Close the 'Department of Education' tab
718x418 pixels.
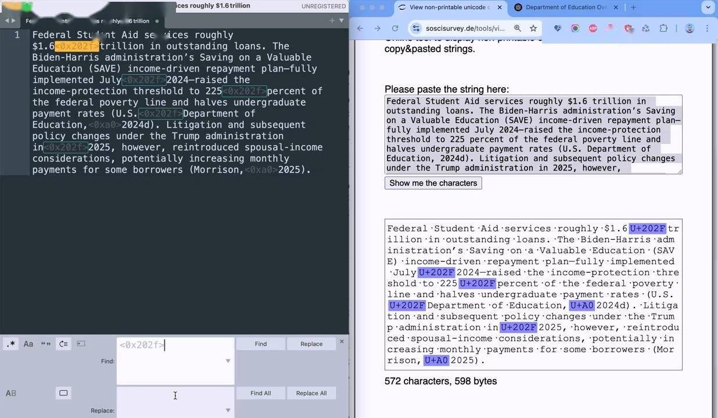[x=616, y=7]
